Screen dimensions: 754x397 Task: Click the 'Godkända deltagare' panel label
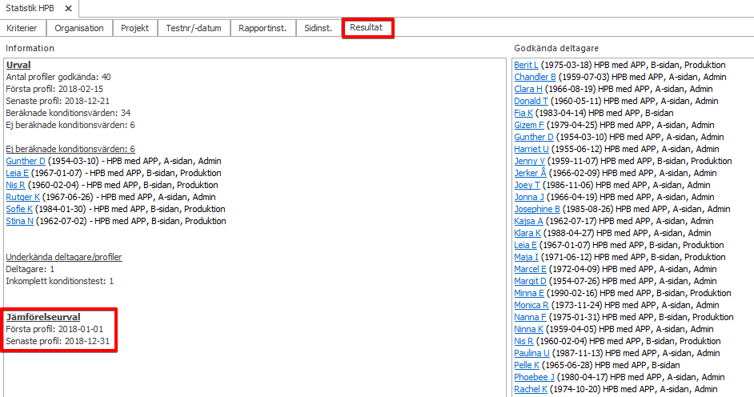tap(556, 48)
